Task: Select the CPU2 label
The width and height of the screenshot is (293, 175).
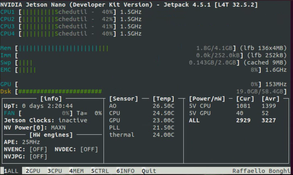Action: coord(7,19)
